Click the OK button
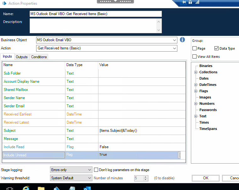The width and height of the screenshot is (239, 190). (x=205, y=178)
